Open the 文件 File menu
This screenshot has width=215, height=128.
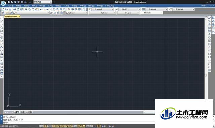[10, 6]
